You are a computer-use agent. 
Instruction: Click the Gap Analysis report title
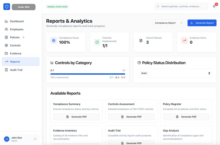click(x=171, y=131)
